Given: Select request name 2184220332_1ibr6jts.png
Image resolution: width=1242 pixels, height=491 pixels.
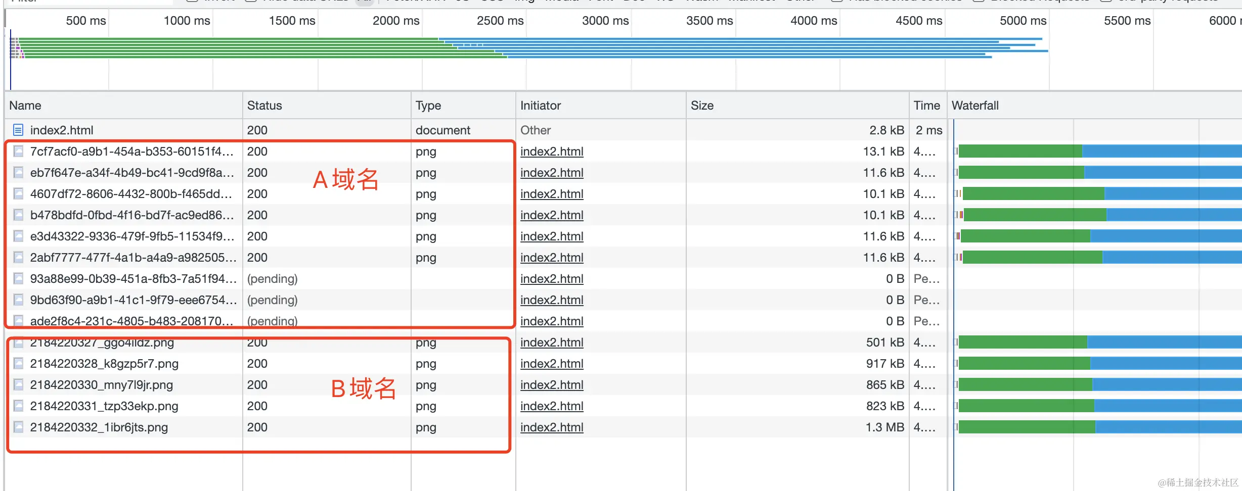Looking at the screenshot, I should [x=99, y=427].
